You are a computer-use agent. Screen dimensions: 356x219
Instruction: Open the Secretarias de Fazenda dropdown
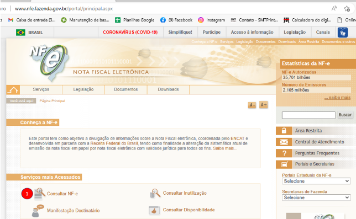(316, 197)
